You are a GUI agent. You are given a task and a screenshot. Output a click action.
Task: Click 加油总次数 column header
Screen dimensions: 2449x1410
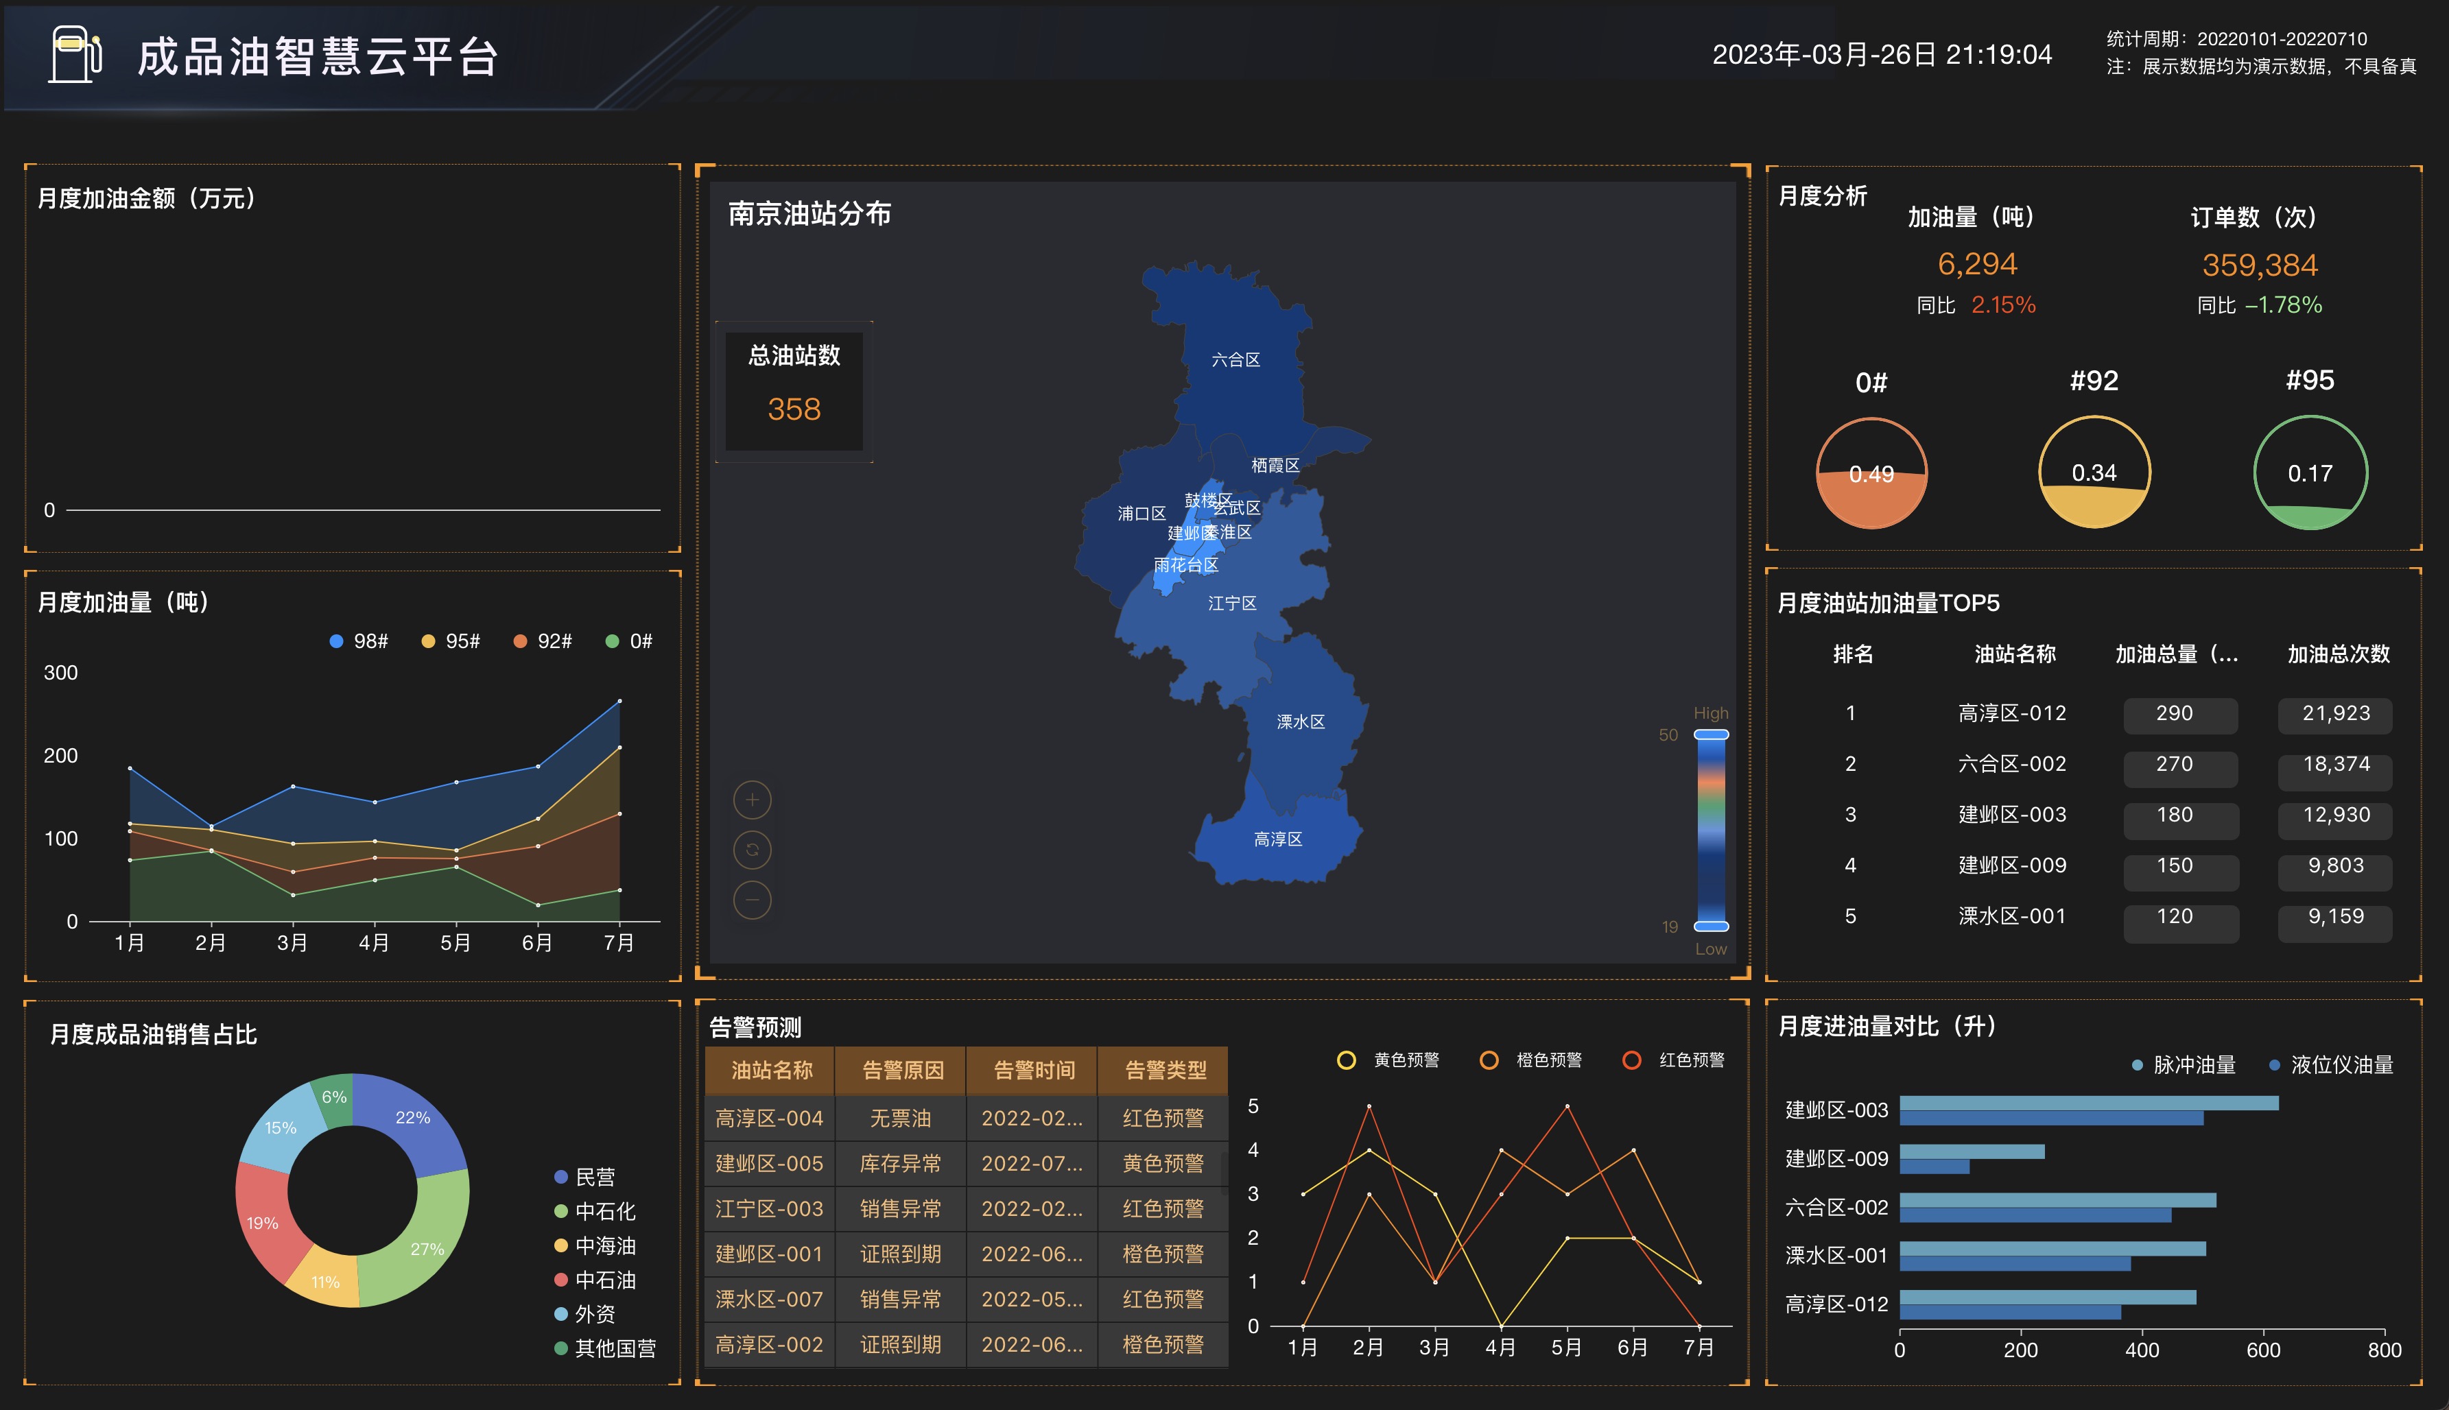pyautogui.click(x=2338, y=655)
